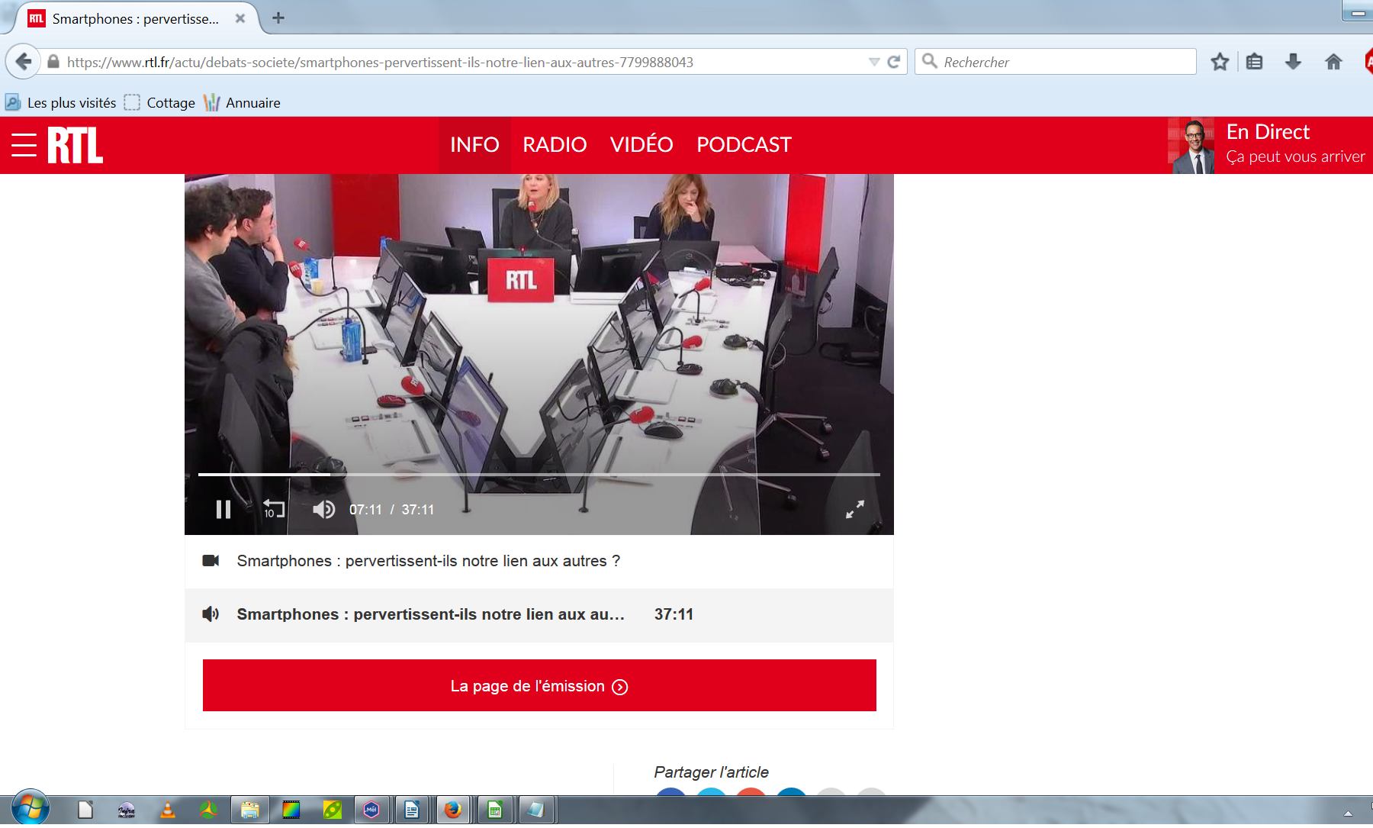
Task: Click the speaker icon beside audio title
Action: pos(211,614)
